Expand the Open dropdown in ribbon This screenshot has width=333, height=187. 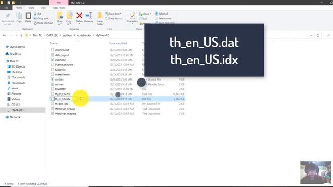(x=145, y=14)
